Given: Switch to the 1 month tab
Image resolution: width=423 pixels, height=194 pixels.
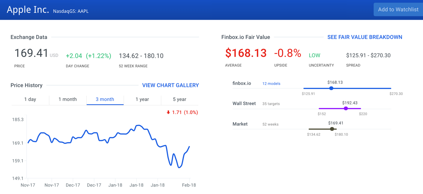Looking at the screenshot, I should 68,99.
